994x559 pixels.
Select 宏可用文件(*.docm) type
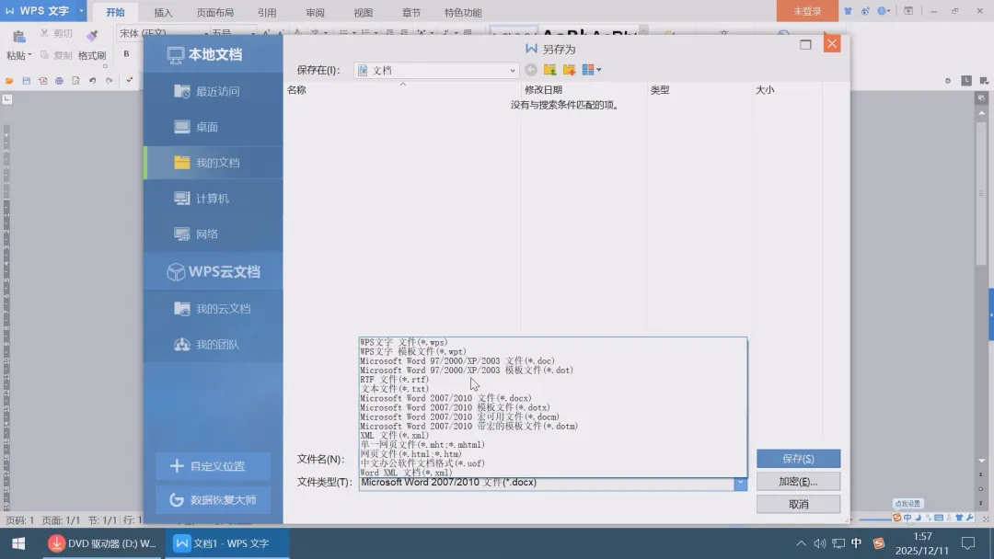(x=459, y=417)
